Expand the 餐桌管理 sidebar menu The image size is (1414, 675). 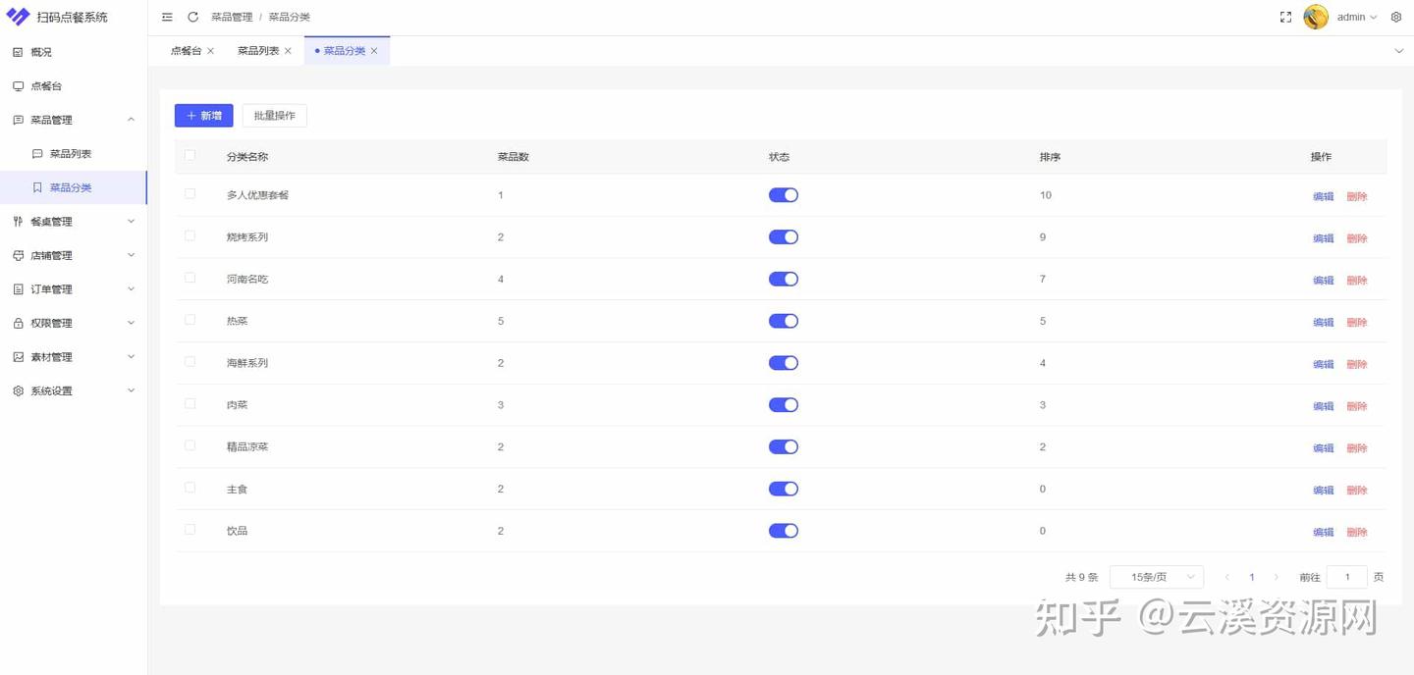74,222
